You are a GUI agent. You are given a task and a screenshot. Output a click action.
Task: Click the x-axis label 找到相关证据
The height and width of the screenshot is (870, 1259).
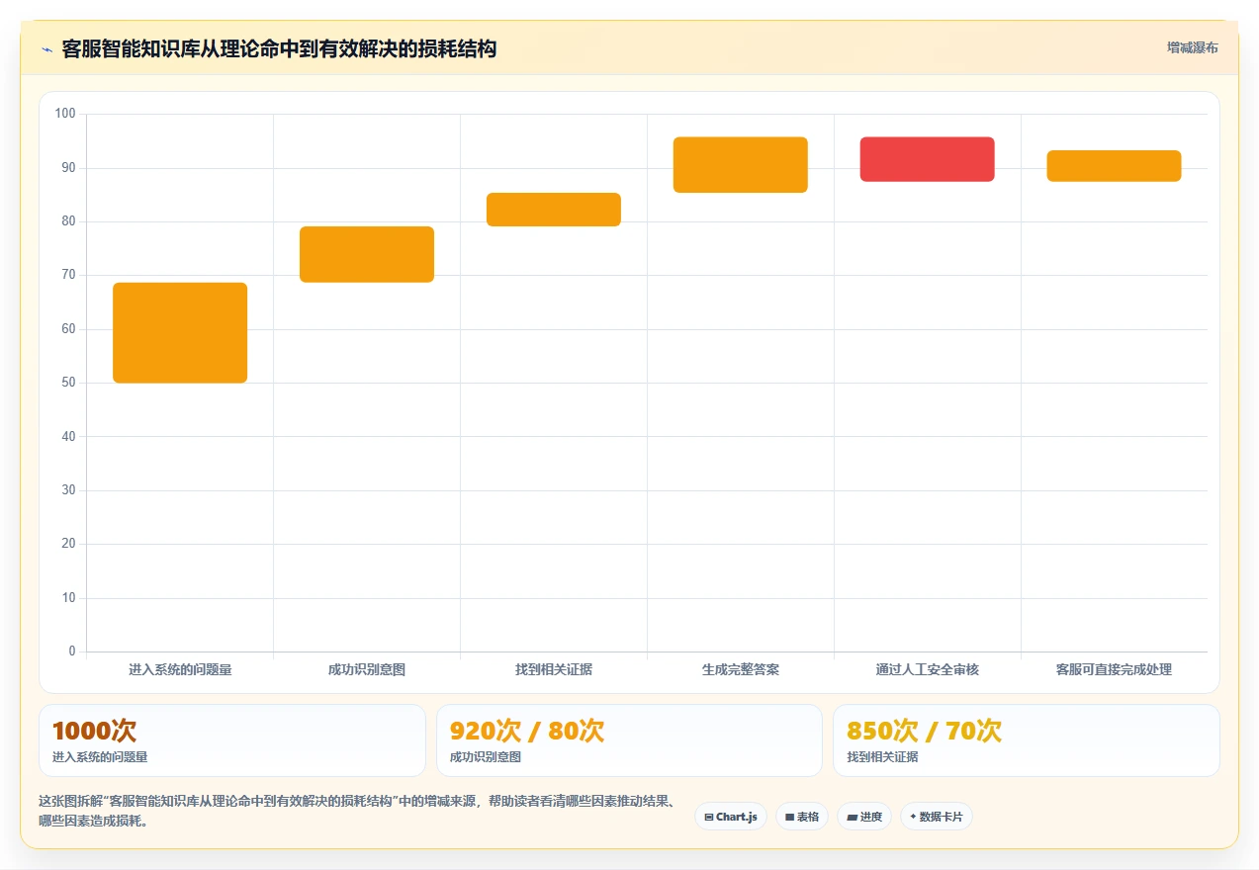click(x=554, y=669)
